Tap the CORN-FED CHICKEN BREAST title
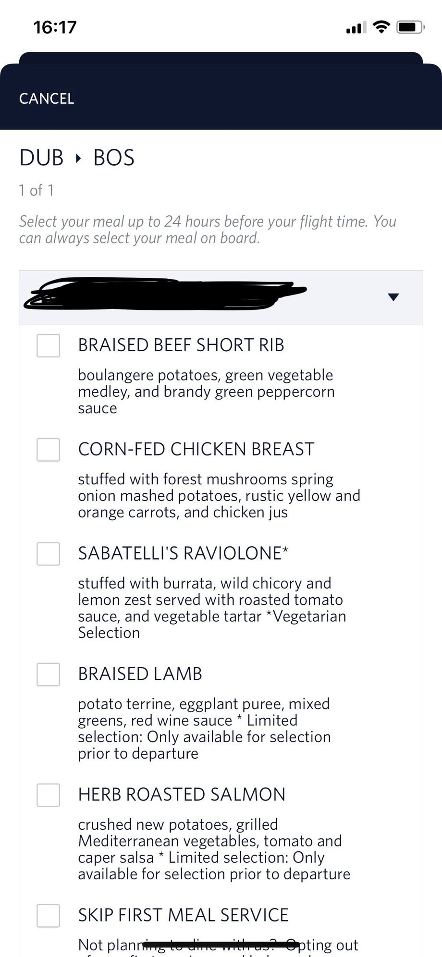Viewport: 442px width, 957px height. coord(196,449)
